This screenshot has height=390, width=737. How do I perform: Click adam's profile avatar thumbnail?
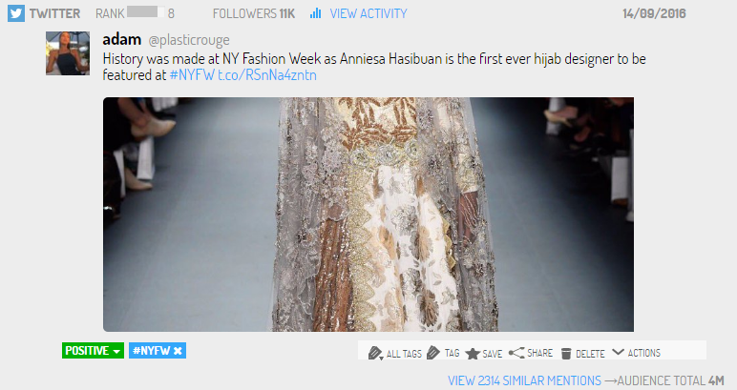[x=68, y=53]
